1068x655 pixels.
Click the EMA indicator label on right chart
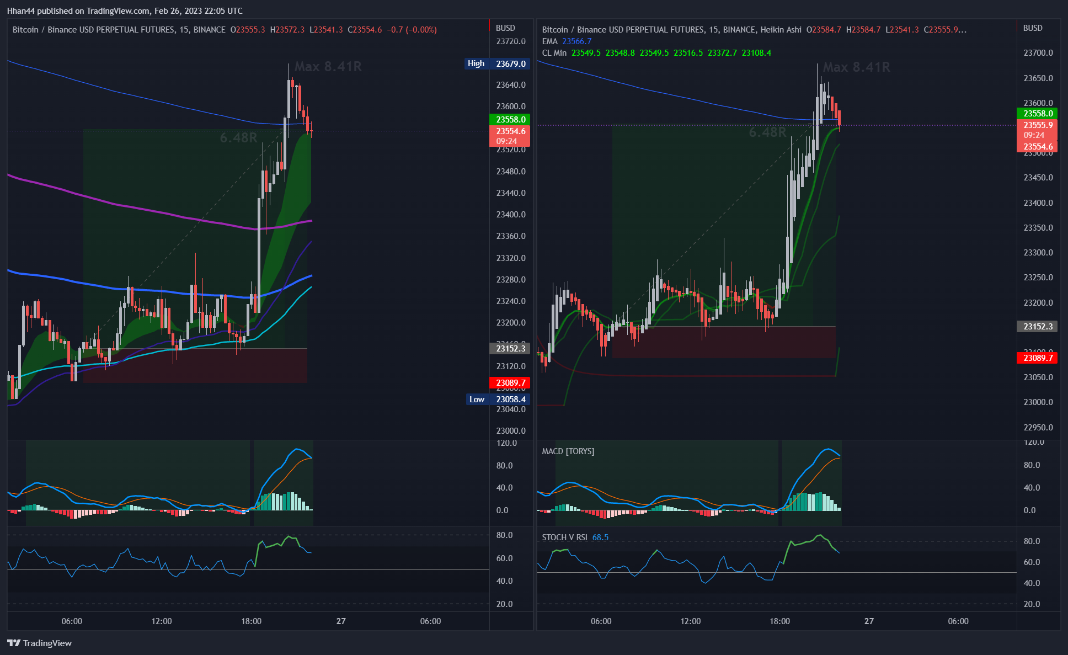coord(549,41)
